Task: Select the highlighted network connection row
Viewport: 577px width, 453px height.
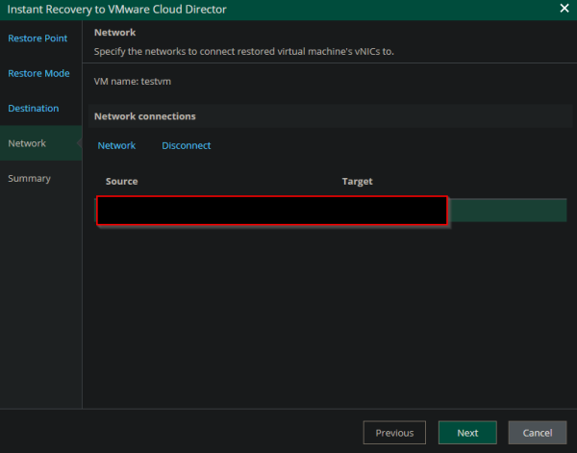Action: coord(331,210)
